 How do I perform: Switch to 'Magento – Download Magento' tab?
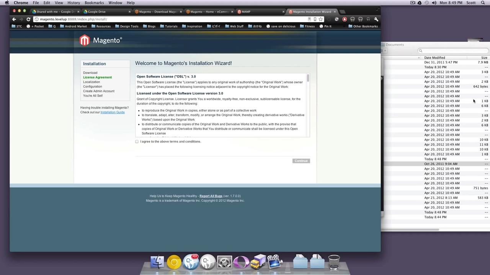tap(158, 11)
